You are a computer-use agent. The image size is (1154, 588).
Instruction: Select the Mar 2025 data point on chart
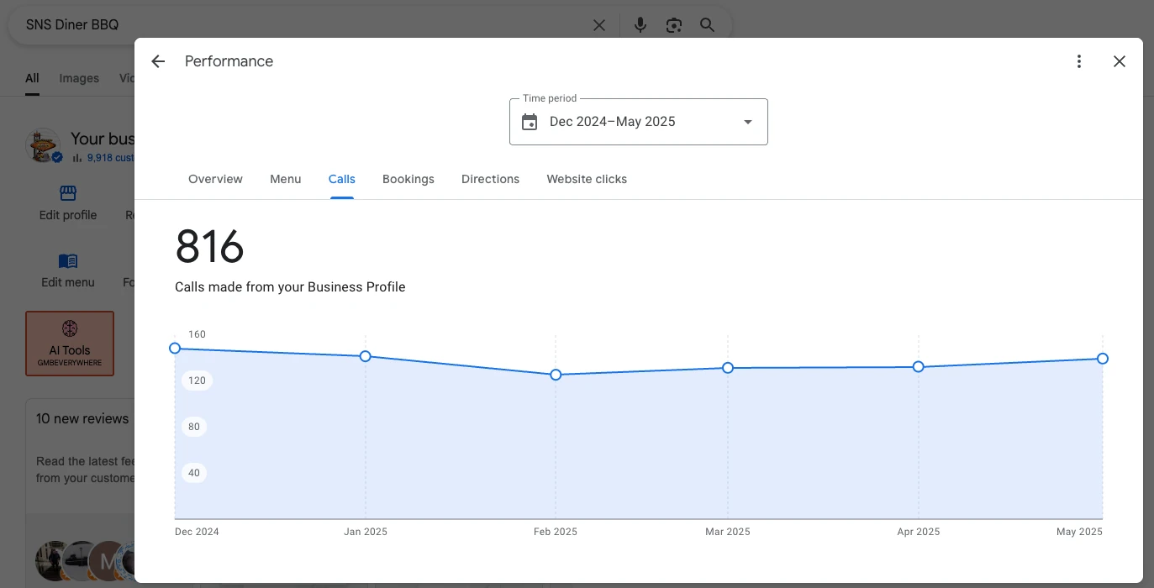(728, 368)
